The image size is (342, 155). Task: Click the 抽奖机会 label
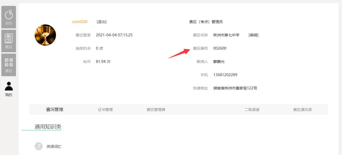83,48
